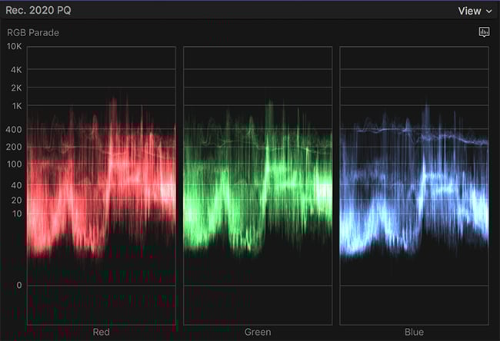
Task: Click the 0 scale label
Action: click(x=19, y=285)
